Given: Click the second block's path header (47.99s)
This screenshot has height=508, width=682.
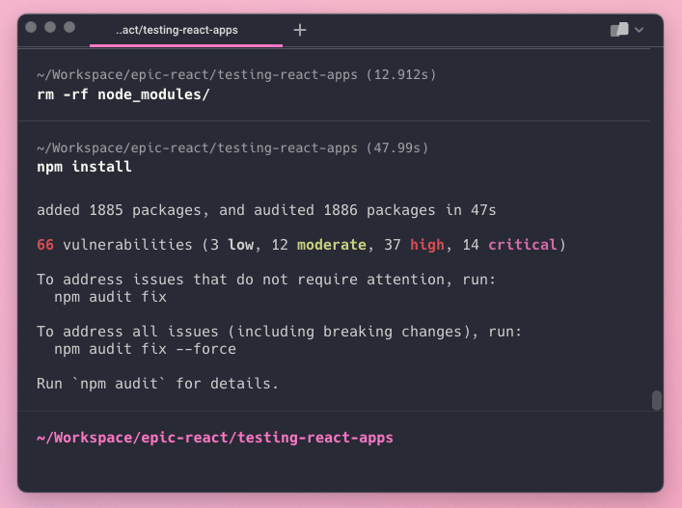Looking at the screenshot, I should tap(232, 147).
